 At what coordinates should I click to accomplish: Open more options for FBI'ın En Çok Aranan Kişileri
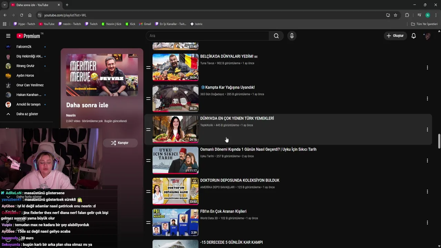coord(427,223)
